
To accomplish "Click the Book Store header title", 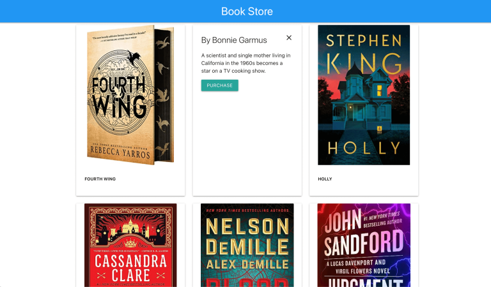I will click(247, 11).
